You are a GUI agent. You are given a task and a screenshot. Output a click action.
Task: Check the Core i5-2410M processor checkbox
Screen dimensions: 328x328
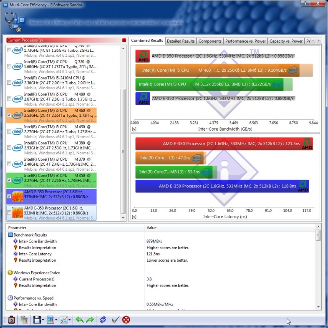pos(9,83)
